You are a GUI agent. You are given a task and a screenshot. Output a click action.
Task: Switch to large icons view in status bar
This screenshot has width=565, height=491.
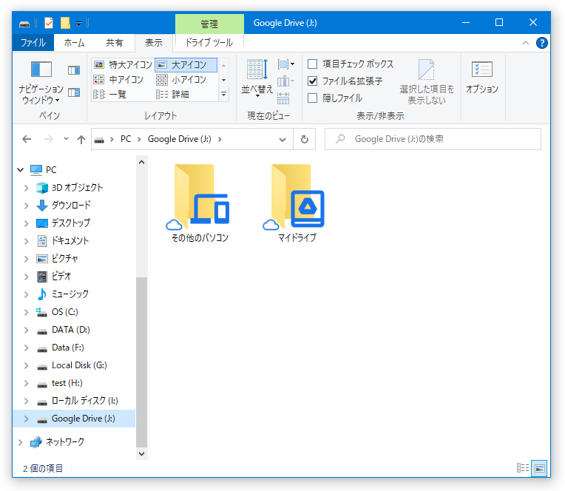(x=539, y=468)
